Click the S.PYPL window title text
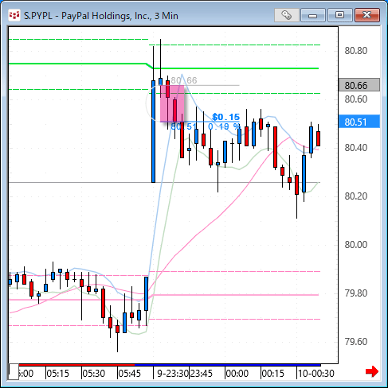The height and width of the screenshot is (388, 388). [x=101, y=16]
